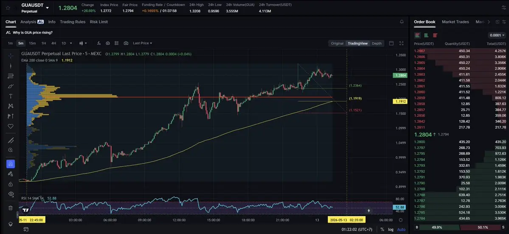Click the order book popout icon

[497, 22]
